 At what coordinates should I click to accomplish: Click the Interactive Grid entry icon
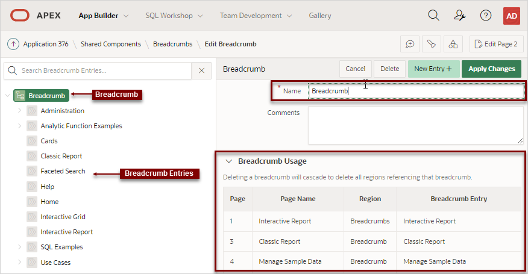32,217
